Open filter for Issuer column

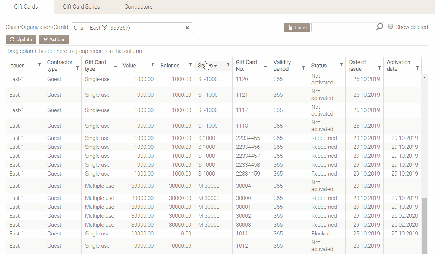(x=40, y=64)
